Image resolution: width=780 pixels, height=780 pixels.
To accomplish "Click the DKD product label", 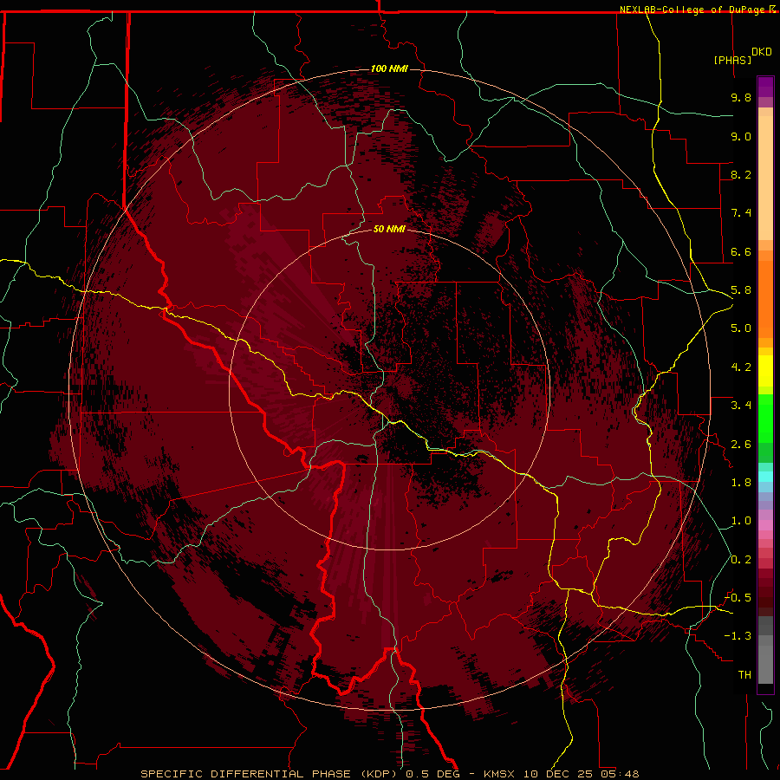I will (x=762, y=52).
